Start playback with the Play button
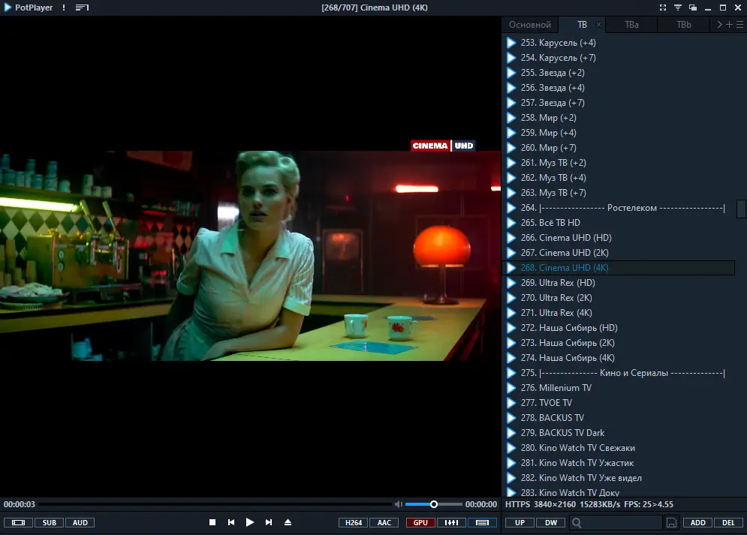747x535 pixels. coord(250,522)
